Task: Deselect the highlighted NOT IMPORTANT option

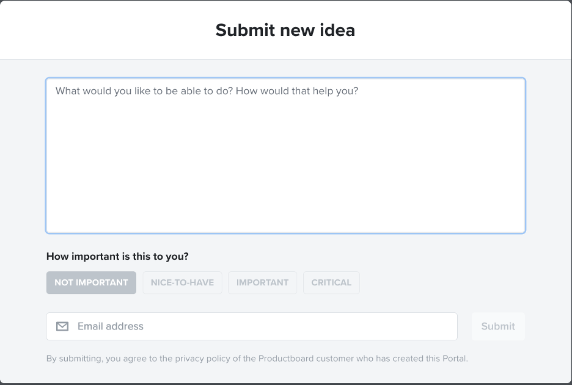Action: (x=91, y=282)
